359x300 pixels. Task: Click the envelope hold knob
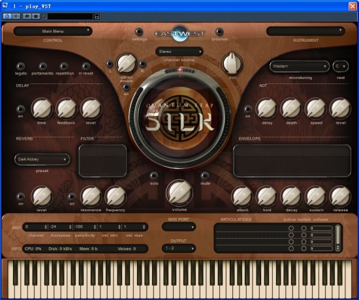point(267,196)
